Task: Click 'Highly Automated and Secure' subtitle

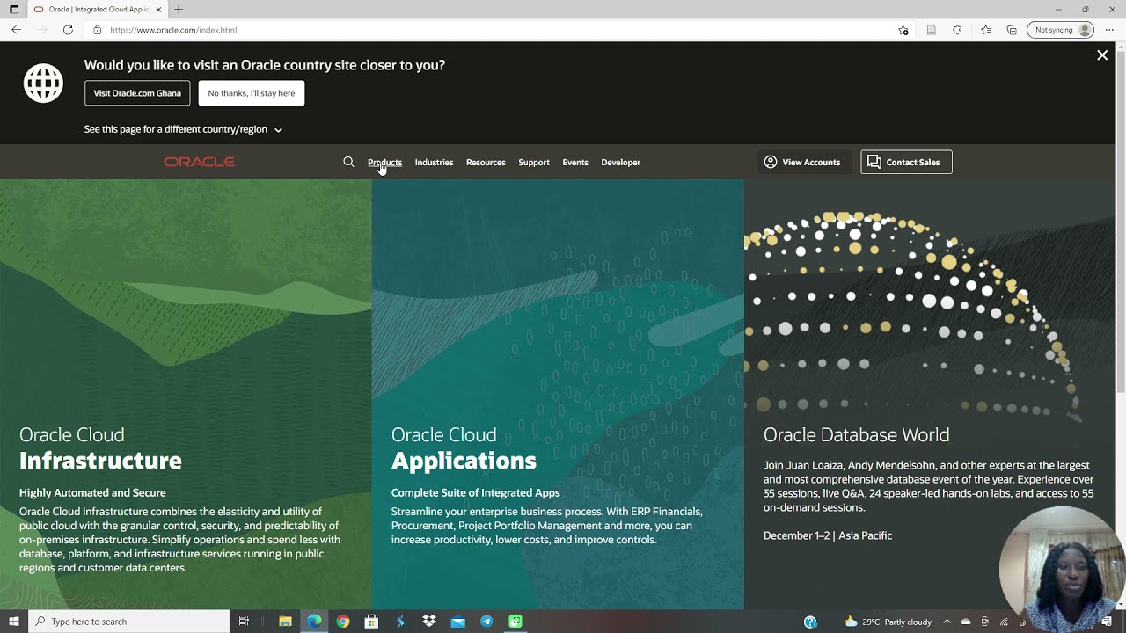Action: pos(92,492)
